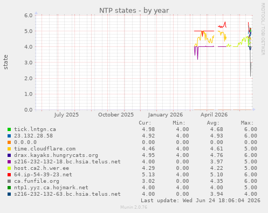Click the 6.0 y-axis tick label
Screen dimensions: 268x213
[x=29, y=15]
